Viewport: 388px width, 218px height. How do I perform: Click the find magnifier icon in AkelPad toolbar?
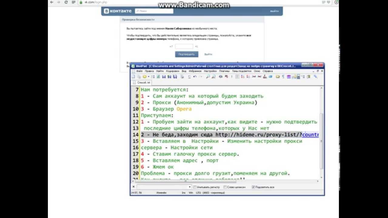click(208, 77)
